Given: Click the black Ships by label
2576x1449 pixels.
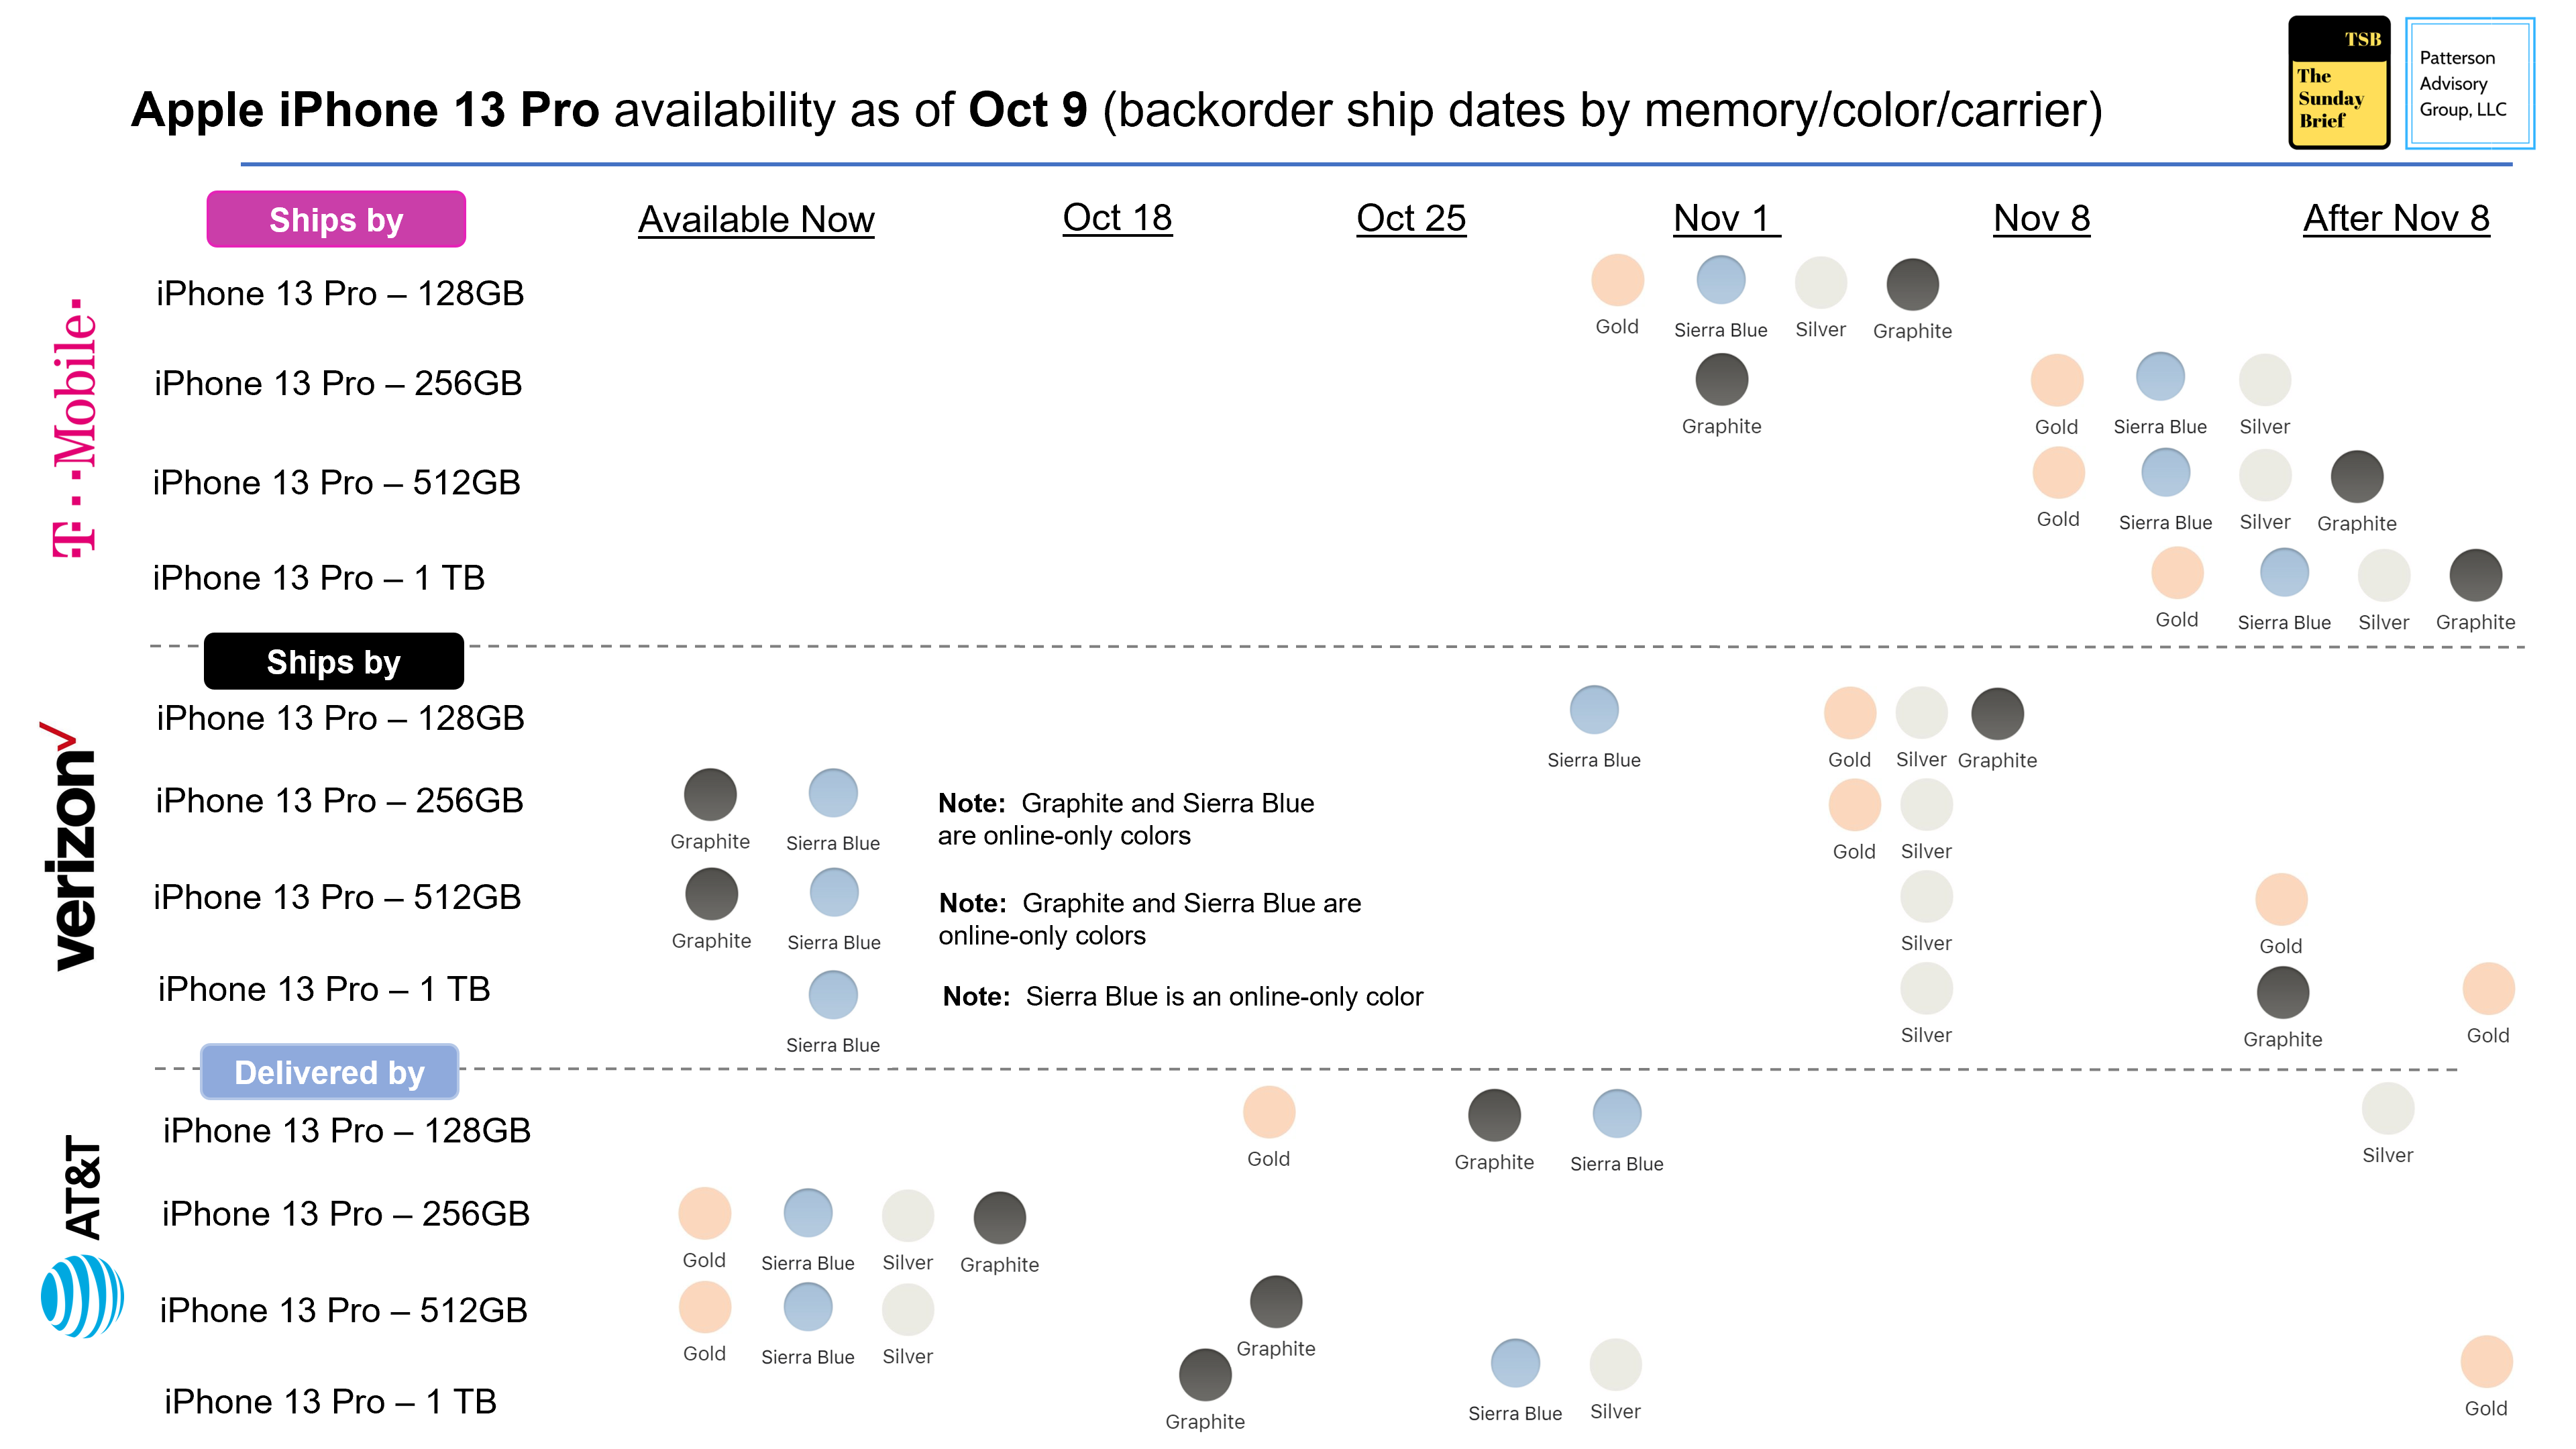Looking at the screenshot, I should (334, 661).
